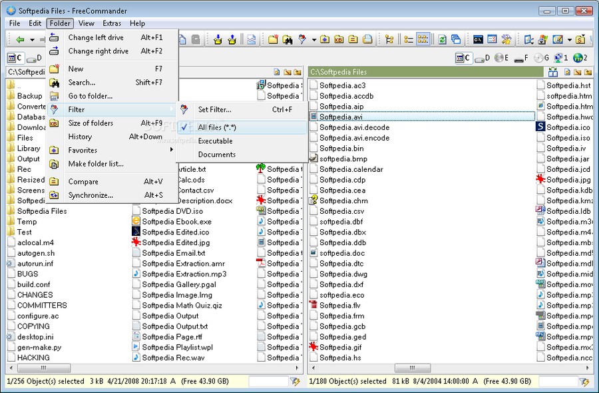Viewport: 599px width, 393px height.
Task: Choose Change left drive from Folder menu
Action: tap(112, 37)
